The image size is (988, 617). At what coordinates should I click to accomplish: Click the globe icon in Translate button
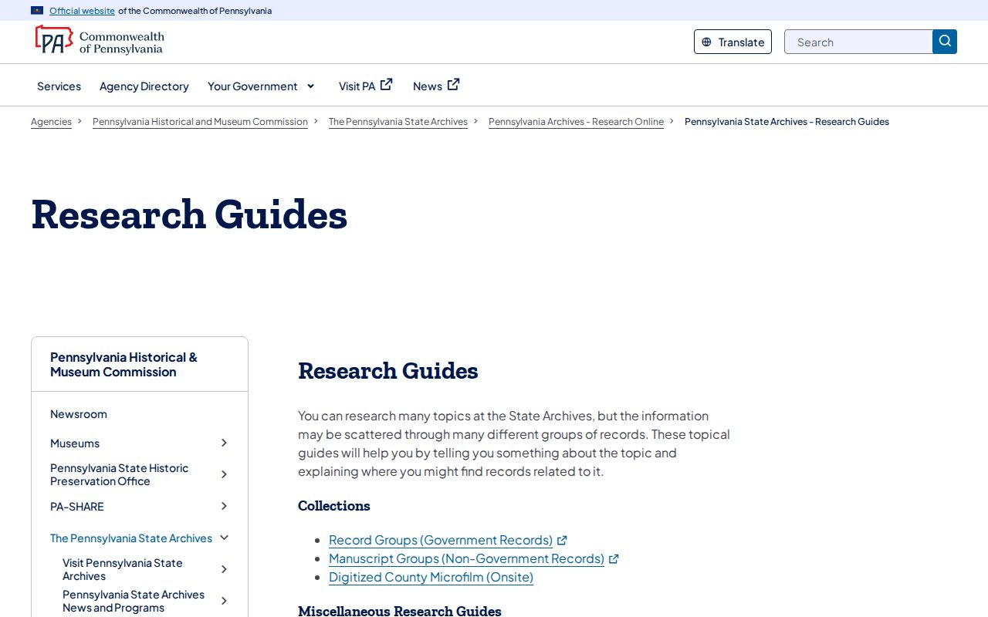(706, 42)
